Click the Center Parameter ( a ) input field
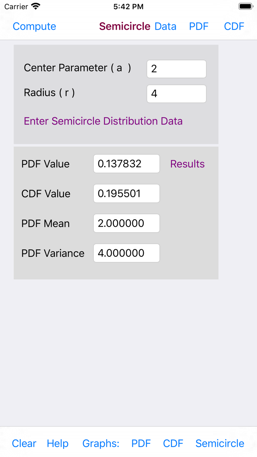 pos(176,69)
